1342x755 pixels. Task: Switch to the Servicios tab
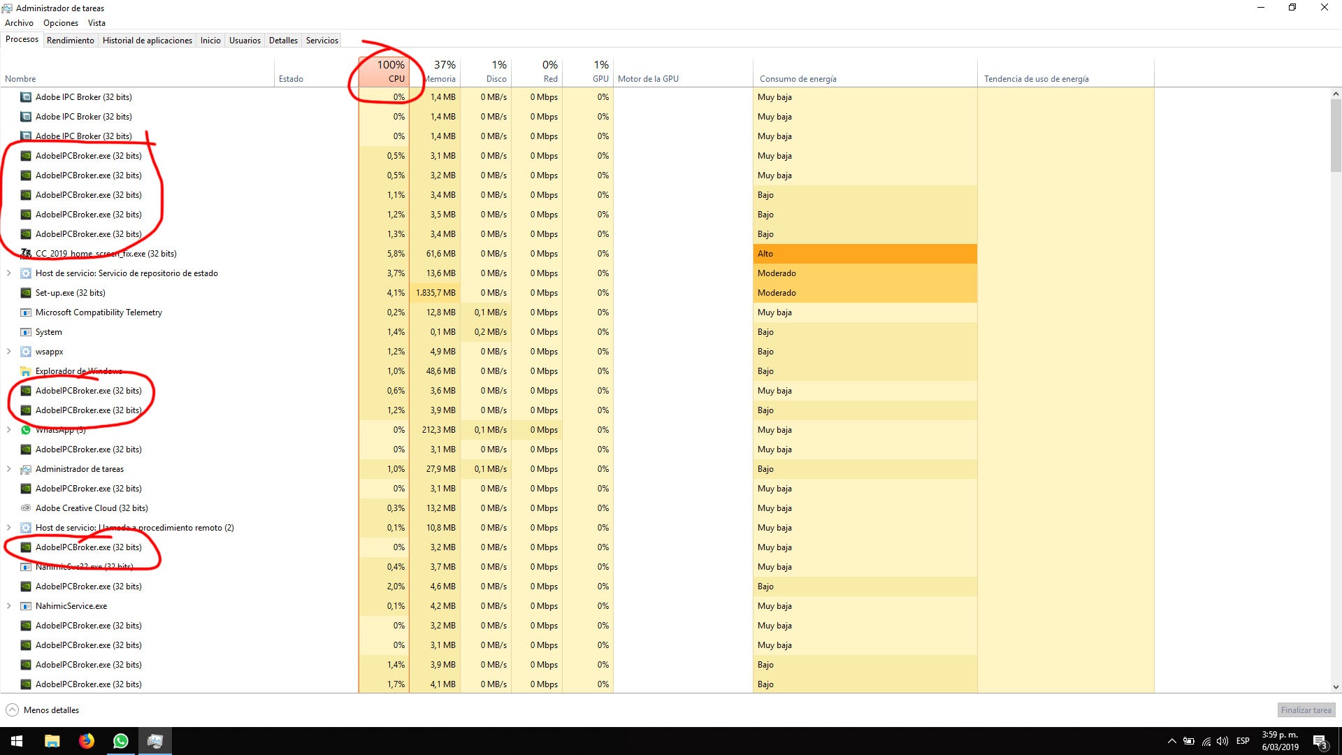pos(322,41)
